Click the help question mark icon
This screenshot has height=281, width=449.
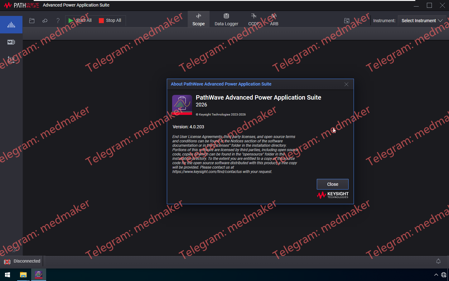[x=58, y=21]
